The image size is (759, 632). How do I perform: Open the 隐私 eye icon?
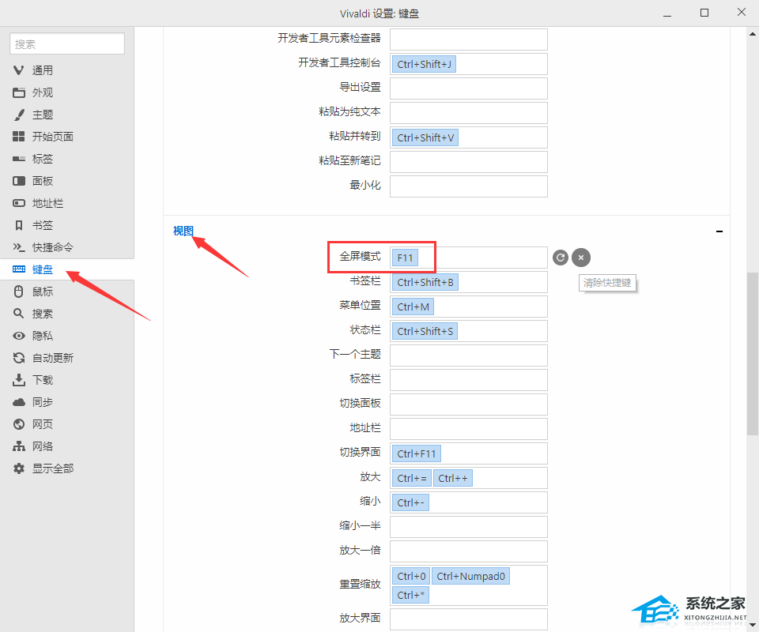tap(19, 336)
